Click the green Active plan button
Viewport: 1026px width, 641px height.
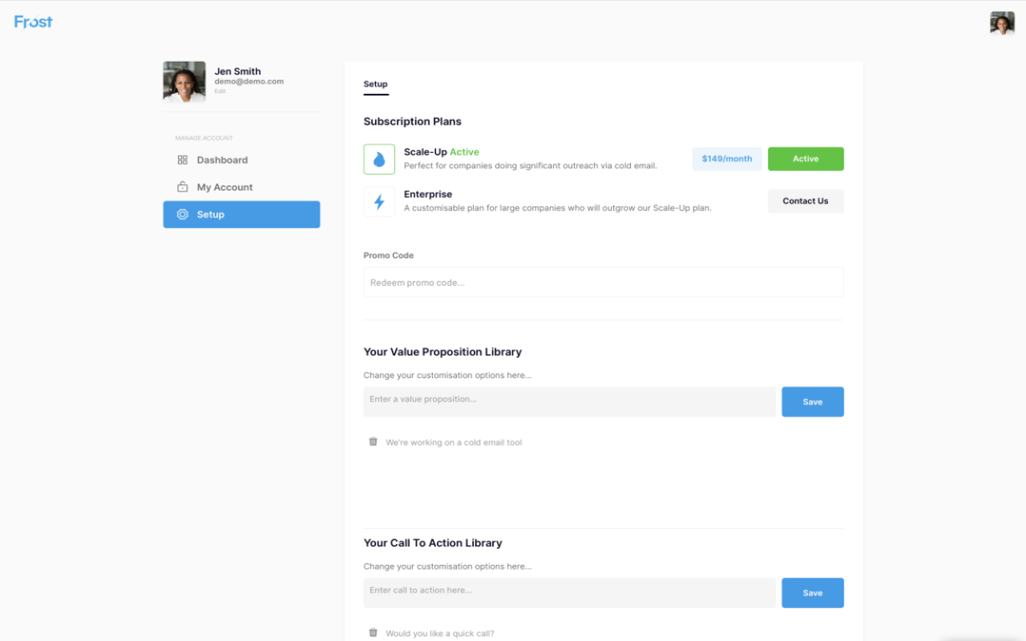click(806, 159)
